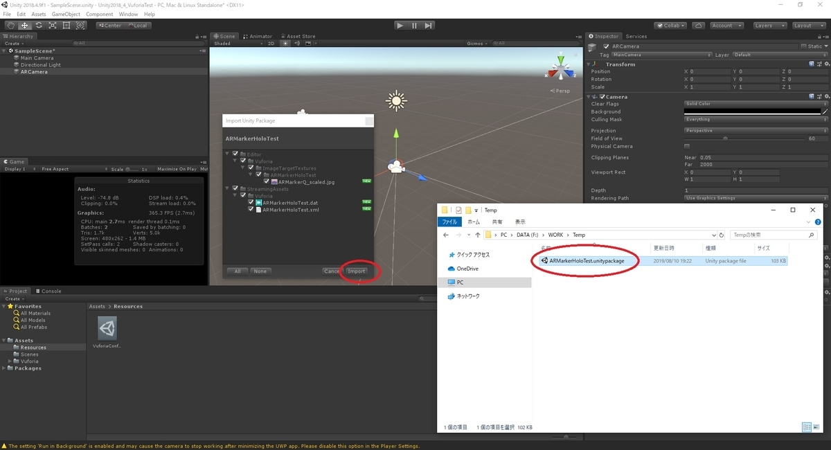Click the Background color eyedropper
Viewport: 831px width, 450px height.
click(825, 111)
